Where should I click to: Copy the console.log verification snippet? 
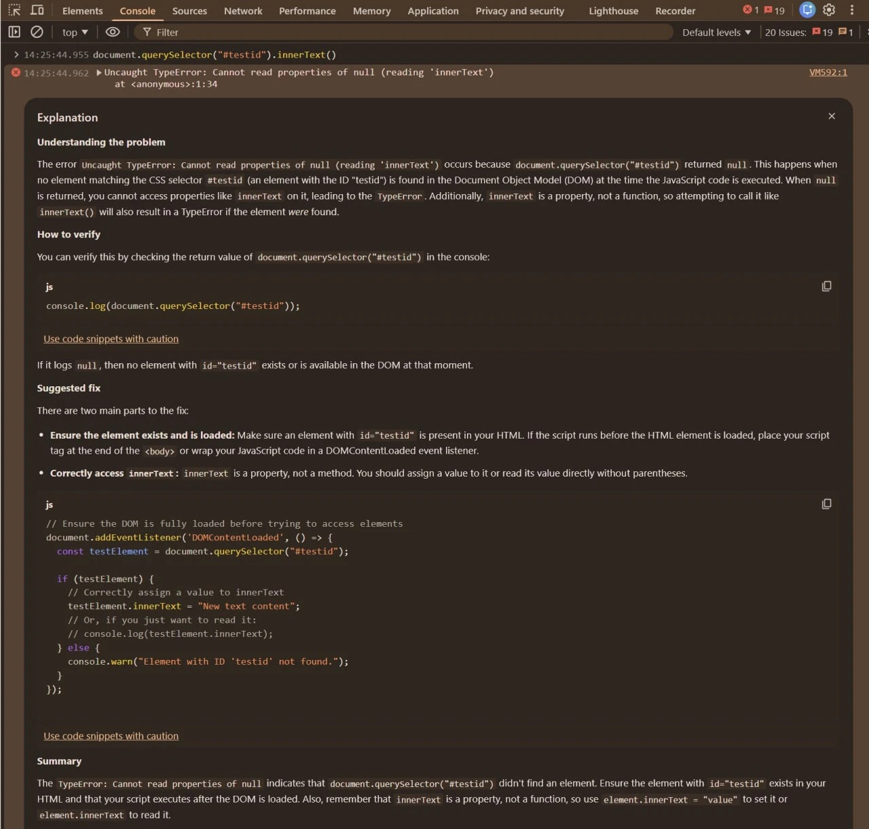tap(826, 286)
